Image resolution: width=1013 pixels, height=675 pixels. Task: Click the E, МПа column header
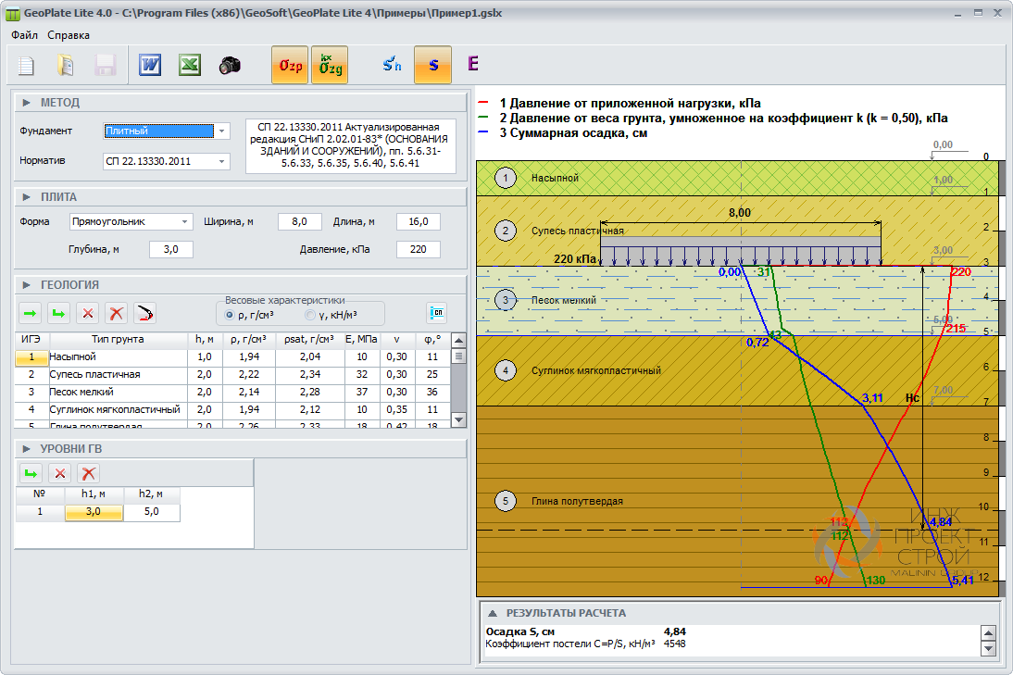coord(362,340)
